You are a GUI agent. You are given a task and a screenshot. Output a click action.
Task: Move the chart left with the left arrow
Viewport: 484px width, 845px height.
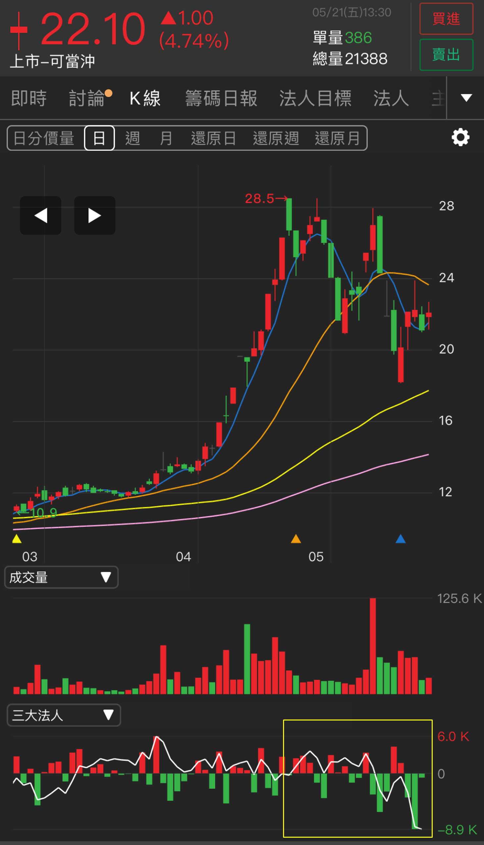(41, 216)
